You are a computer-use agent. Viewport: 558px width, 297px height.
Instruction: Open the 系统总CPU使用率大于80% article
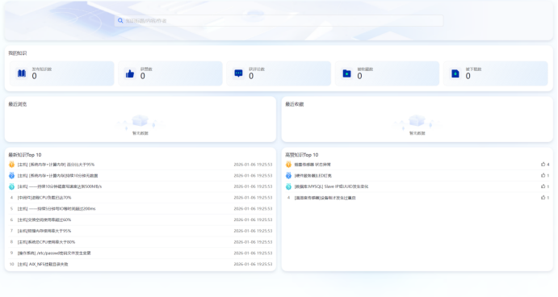[46, 242]
